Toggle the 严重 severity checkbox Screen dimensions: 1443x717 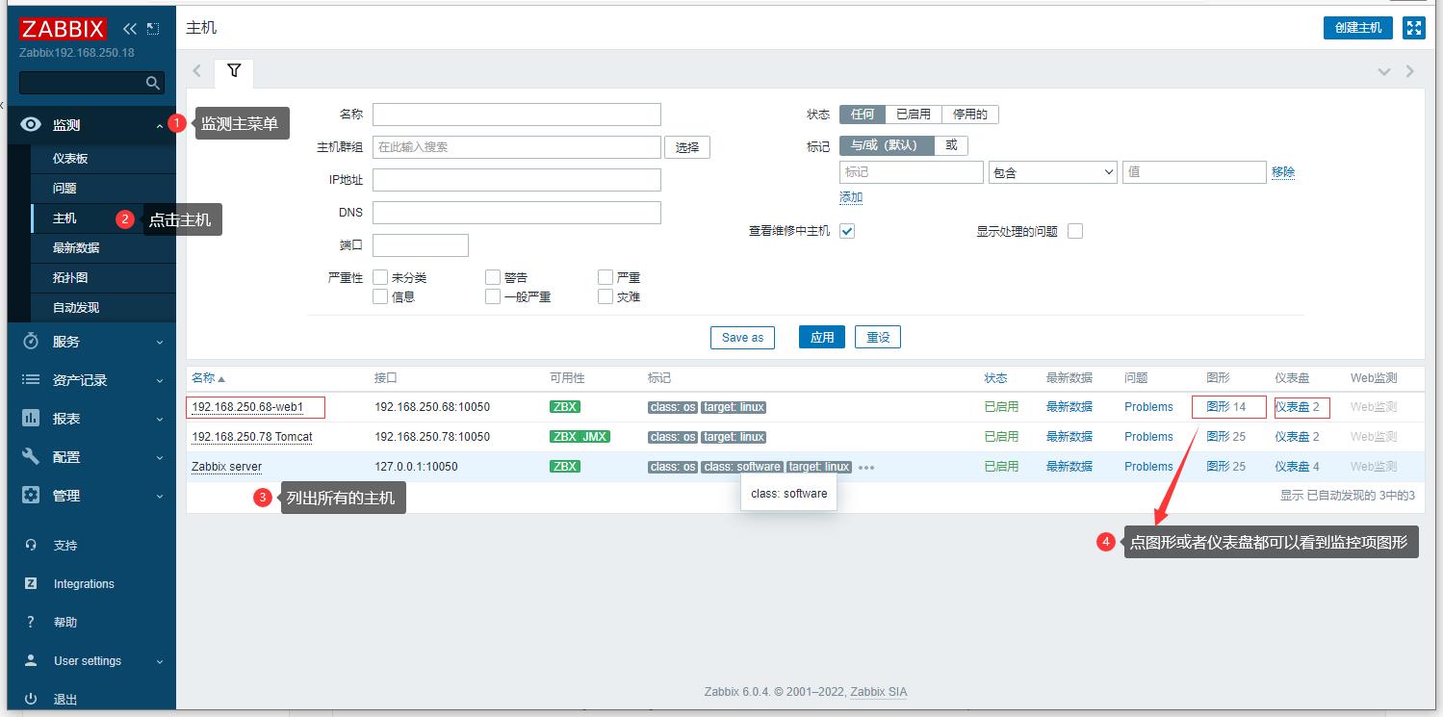pos(606,277)
